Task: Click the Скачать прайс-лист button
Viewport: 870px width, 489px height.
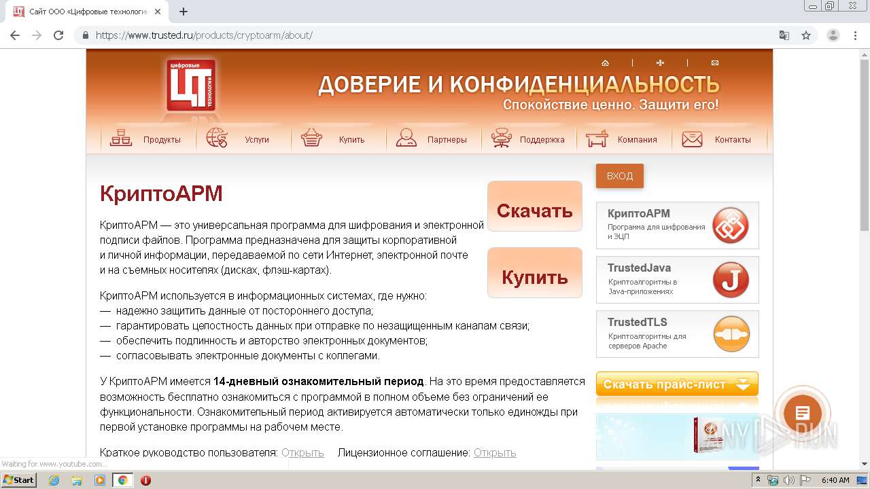Action: 677,384
